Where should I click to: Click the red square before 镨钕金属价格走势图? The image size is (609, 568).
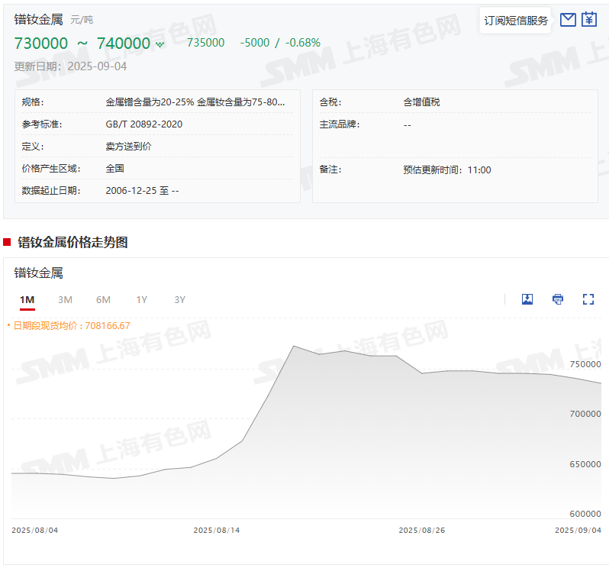click(8, 243)
